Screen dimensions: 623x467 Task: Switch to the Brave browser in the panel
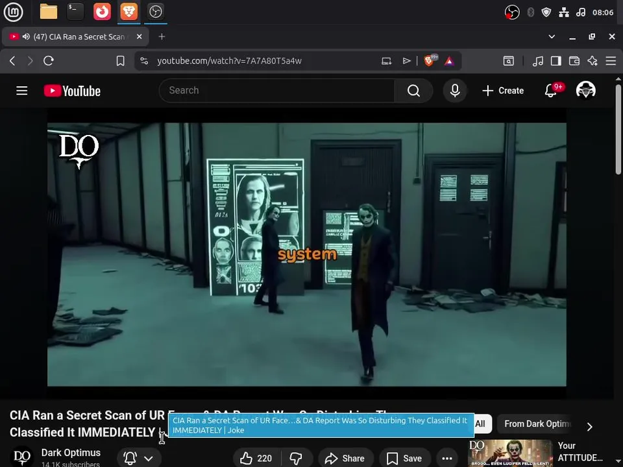[x=128, y=12]
